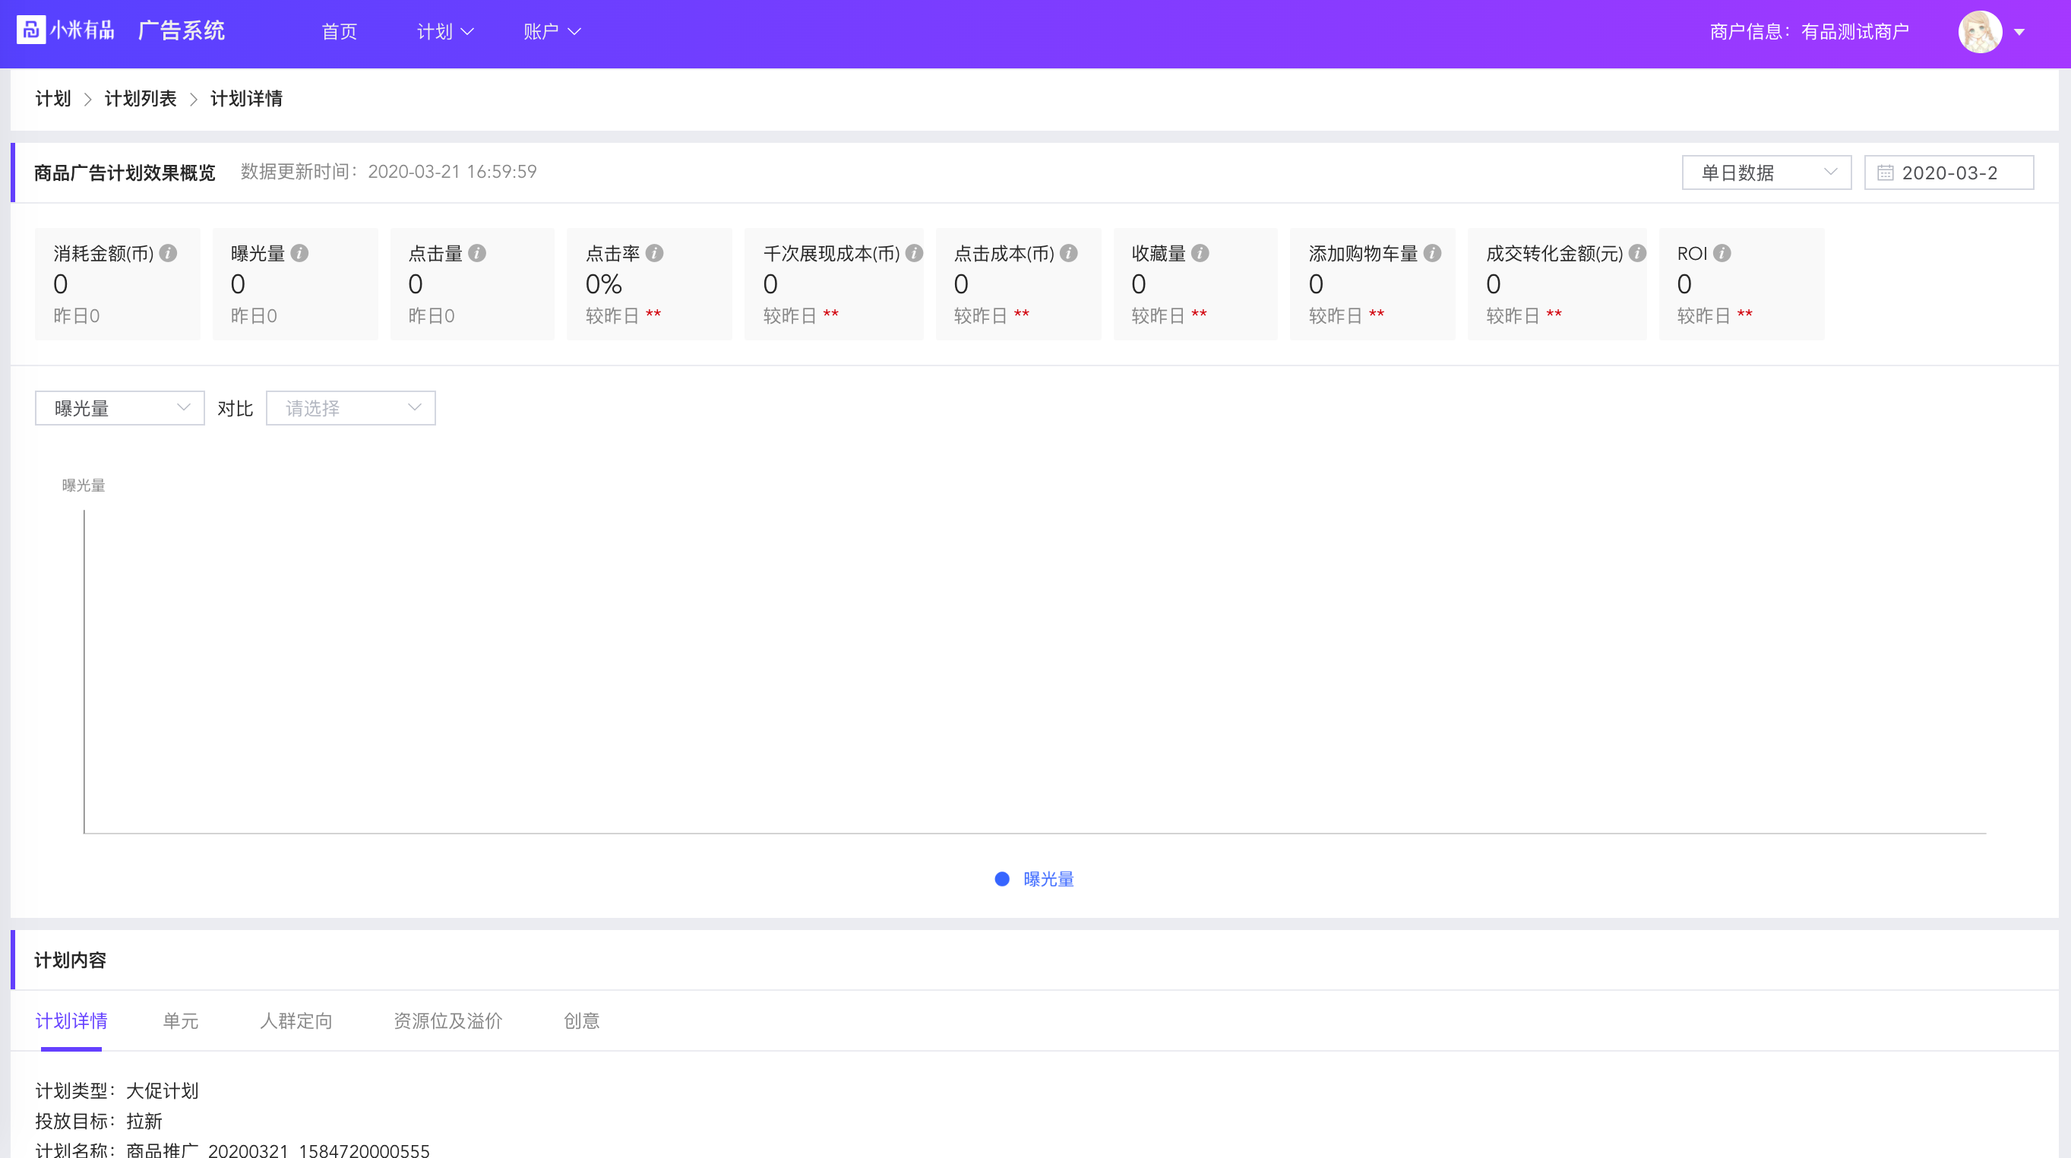
Task: Click info icon beside 曝光量 metric
Action: pos(299,253)
